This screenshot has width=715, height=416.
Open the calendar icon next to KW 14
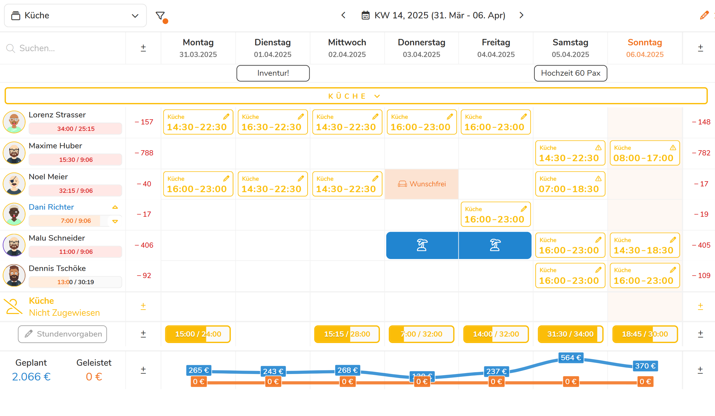365,15
